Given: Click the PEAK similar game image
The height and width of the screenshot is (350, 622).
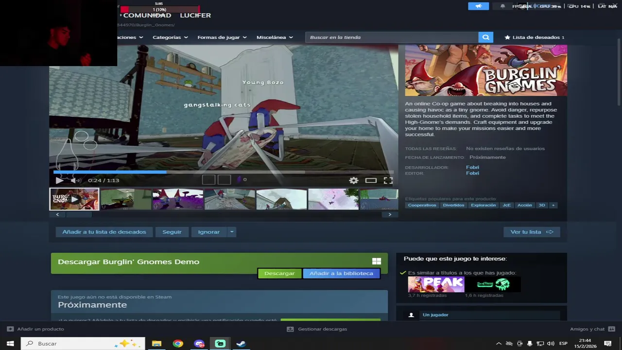Looking at the screenshot, I should [x=436, y=284].
